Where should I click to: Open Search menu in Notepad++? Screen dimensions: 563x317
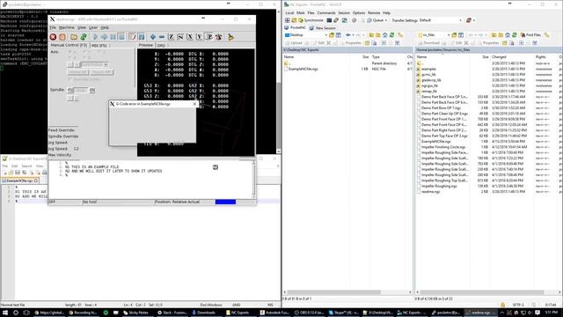point(26,166)
